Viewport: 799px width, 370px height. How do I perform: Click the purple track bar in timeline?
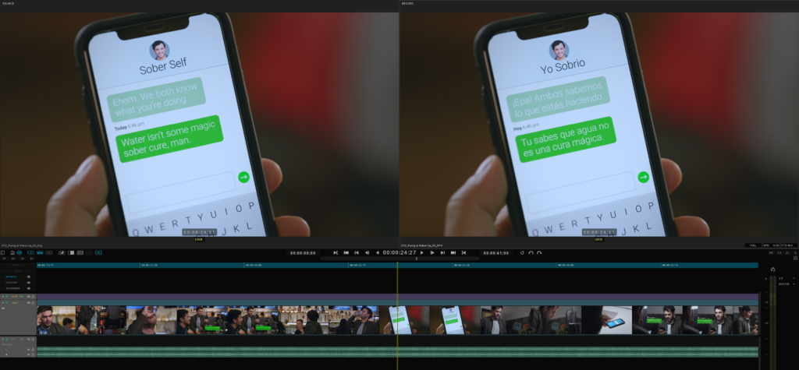click(397, 297)
